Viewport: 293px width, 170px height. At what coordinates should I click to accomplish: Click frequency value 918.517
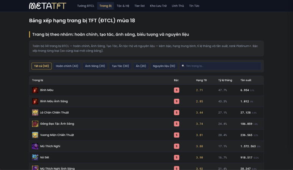(x=246, y=158)
